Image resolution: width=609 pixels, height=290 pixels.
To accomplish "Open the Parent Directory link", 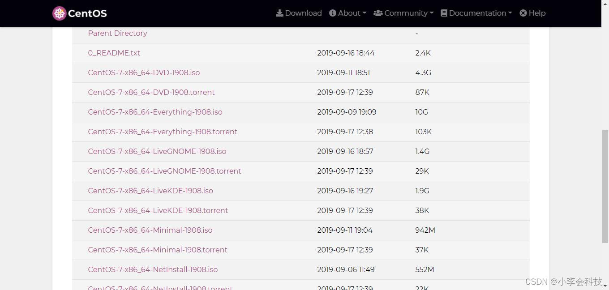I will click(x=117, y=33).
